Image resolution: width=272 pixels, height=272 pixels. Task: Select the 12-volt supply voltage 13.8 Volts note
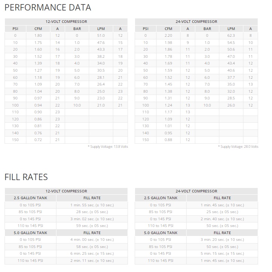108,146
